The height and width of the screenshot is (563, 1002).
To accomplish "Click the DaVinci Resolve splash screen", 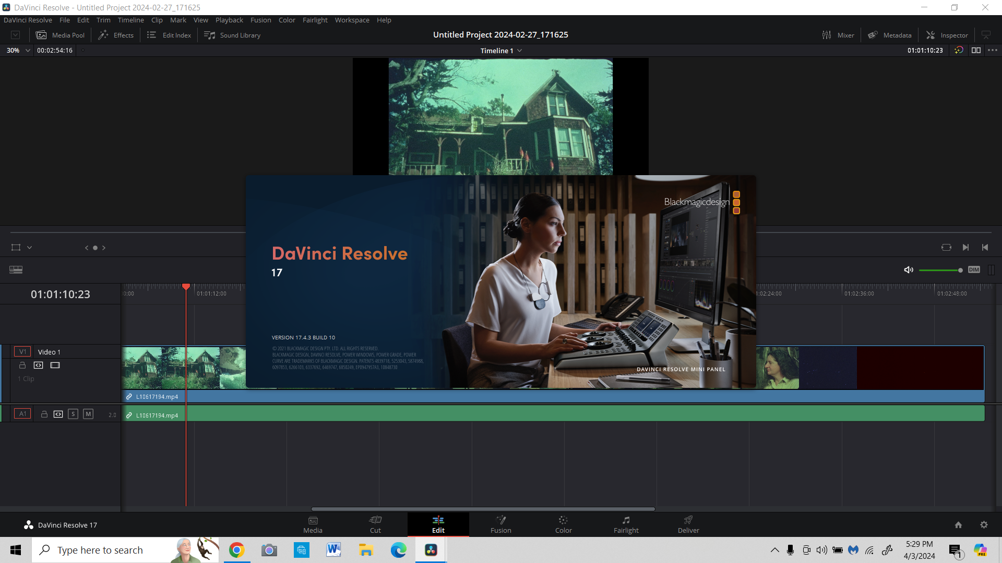I will (501, 281).
